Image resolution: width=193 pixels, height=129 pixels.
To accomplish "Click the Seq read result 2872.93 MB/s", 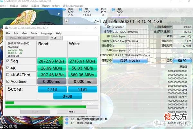I will click(52, 61).
